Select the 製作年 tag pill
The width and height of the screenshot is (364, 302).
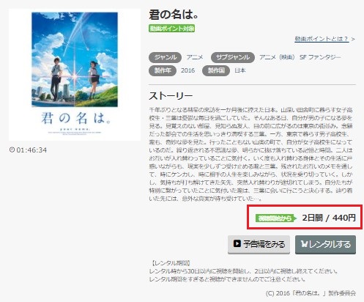[163, 70]
